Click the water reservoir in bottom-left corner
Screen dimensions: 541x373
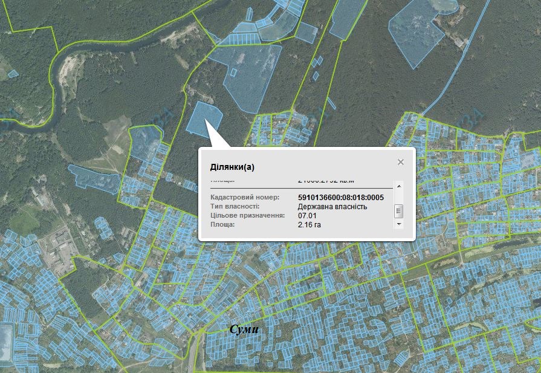[5, 342]
